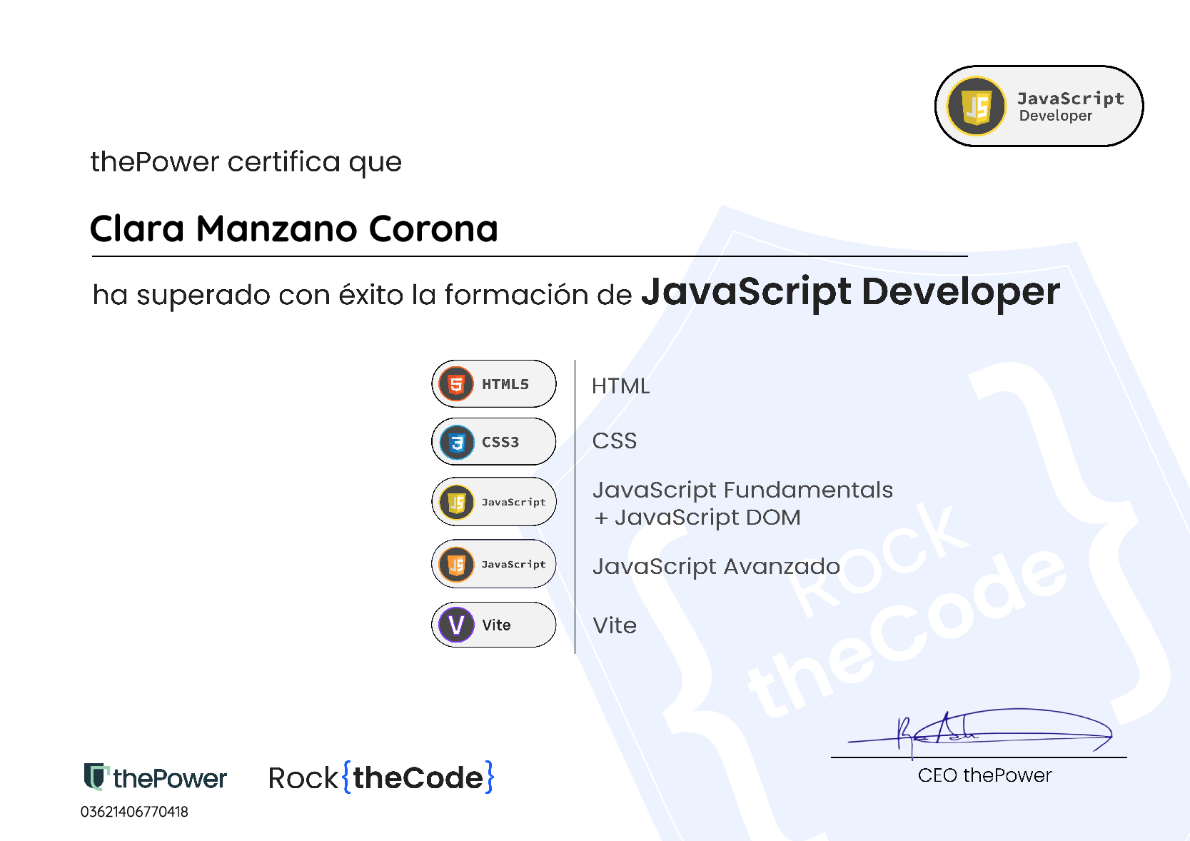Click the thePower shield logo icon
1190x841 pixels.
pyautogui.click(x=96, y=777)
